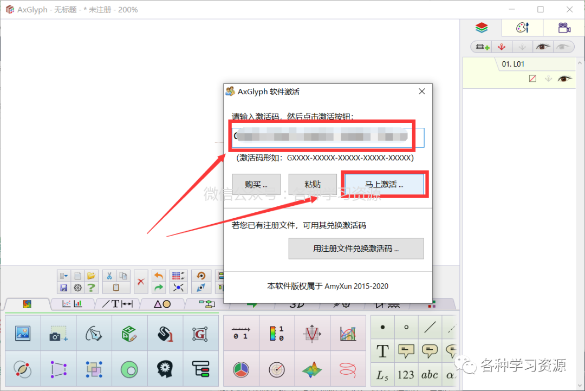The width and height of the screenshot is (585, 391).
Task: Select the puzzle piece tools tab
Action: [27, 304]
